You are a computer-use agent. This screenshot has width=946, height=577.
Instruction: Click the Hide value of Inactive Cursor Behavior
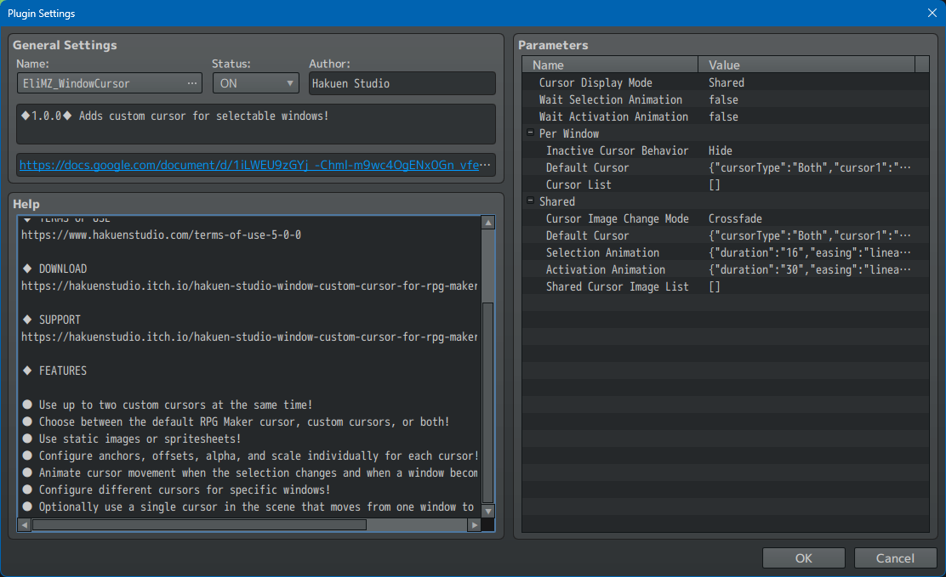[x=721, y=150]
